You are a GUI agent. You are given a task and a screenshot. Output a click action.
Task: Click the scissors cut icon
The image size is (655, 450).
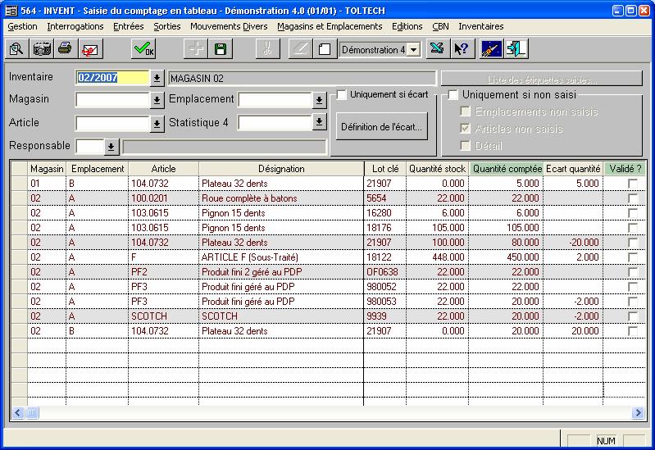coord(268,49)
